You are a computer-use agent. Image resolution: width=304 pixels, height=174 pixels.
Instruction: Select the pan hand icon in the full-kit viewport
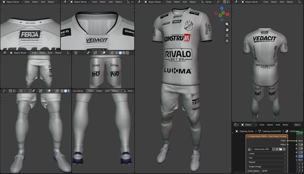(227, 30)
